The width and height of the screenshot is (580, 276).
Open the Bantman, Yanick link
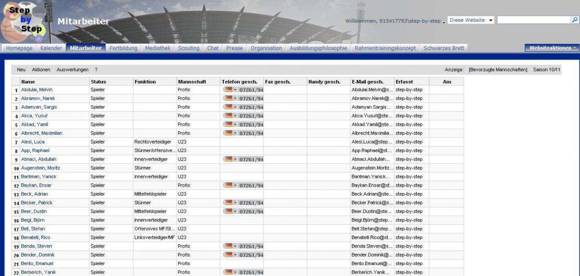coord(39,177)
